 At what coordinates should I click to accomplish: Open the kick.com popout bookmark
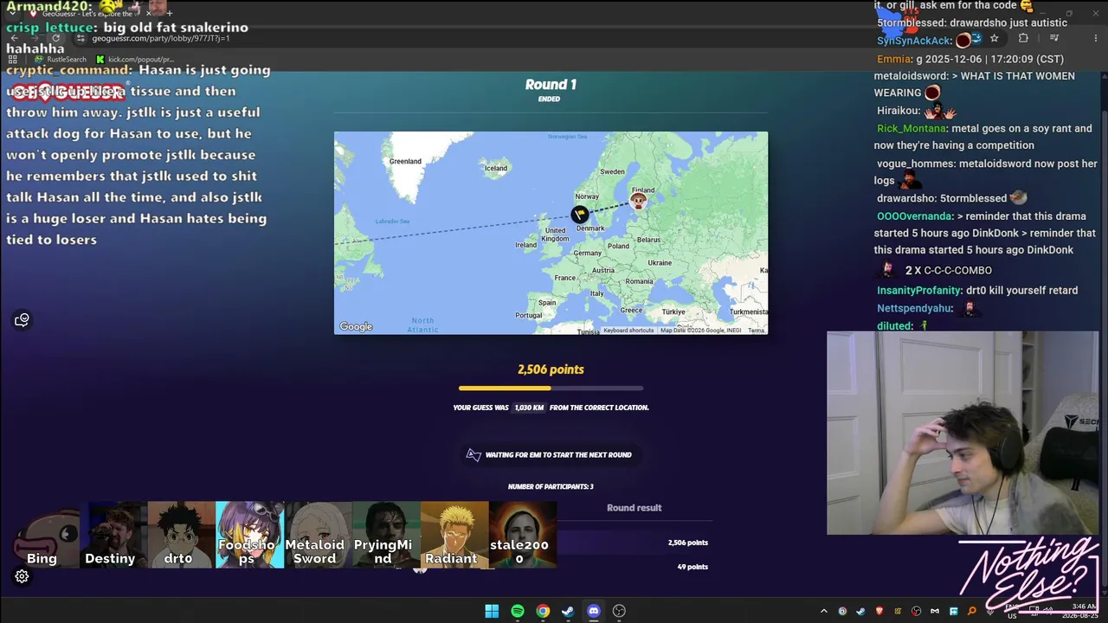pos(135,59)
